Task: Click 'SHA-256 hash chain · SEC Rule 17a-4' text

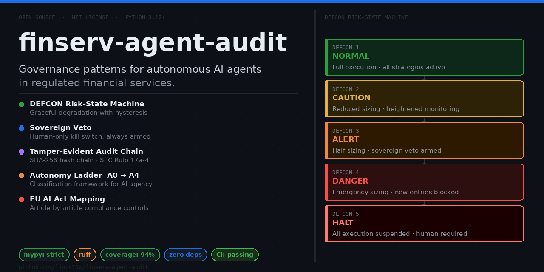Action: tap(89, 160)
